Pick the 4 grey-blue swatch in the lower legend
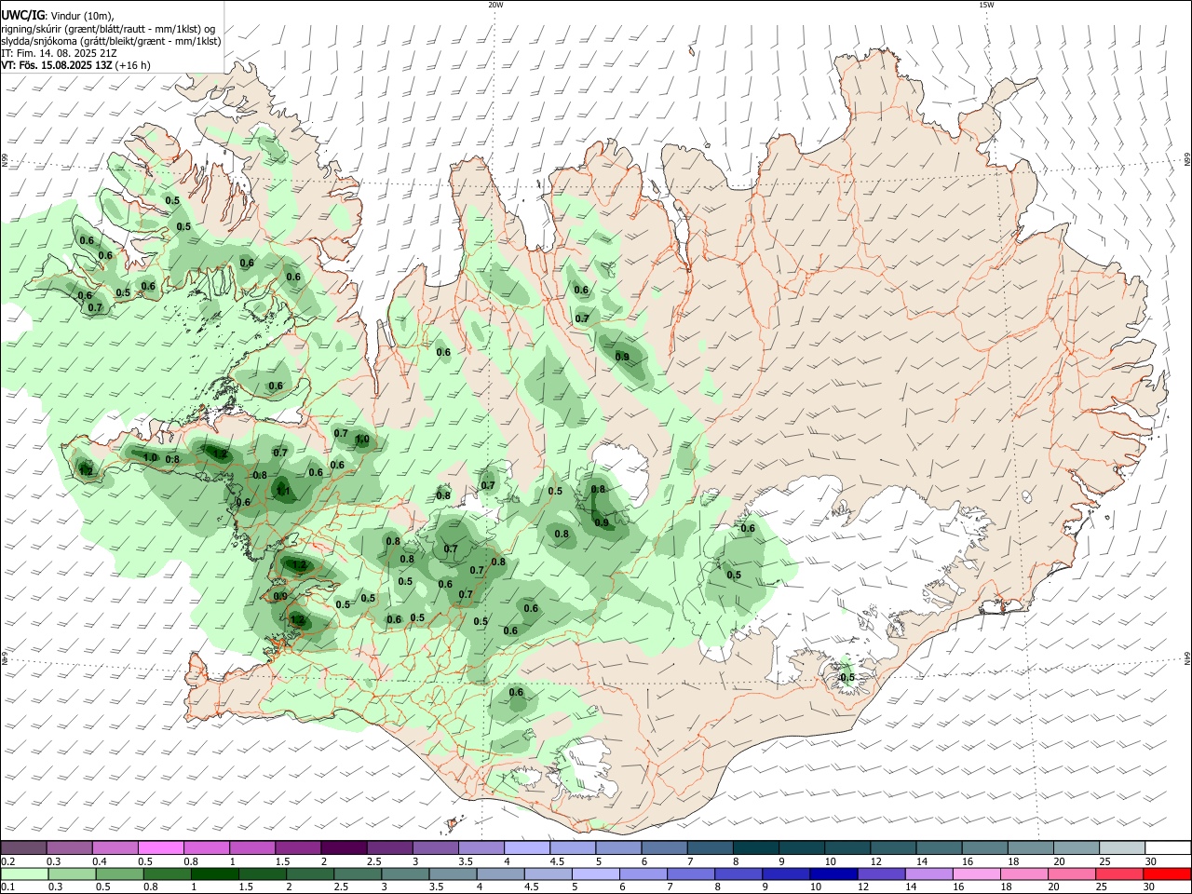This screenshot has width=1192, height=894. point(499,874)
